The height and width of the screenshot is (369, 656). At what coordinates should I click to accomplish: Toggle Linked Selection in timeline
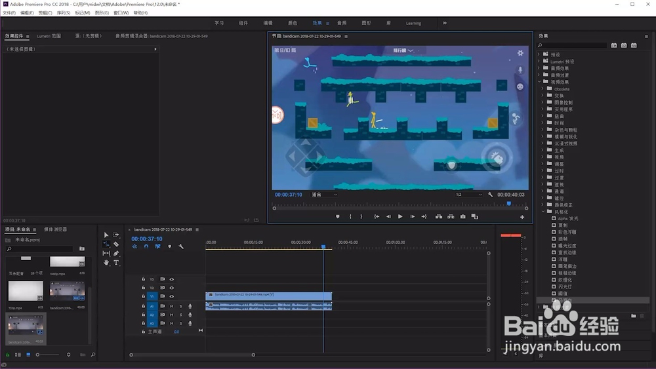click(x=157, y=246)
